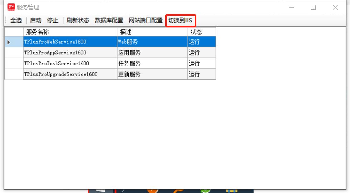Click the T+ app icon in title bar
Screen dimensions: 350x193
(x=11, y=7)
